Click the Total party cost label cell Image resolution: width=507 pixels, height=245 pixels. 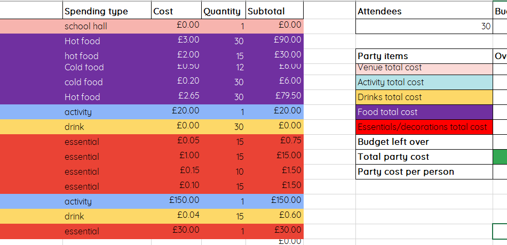[x=424, y=157]
